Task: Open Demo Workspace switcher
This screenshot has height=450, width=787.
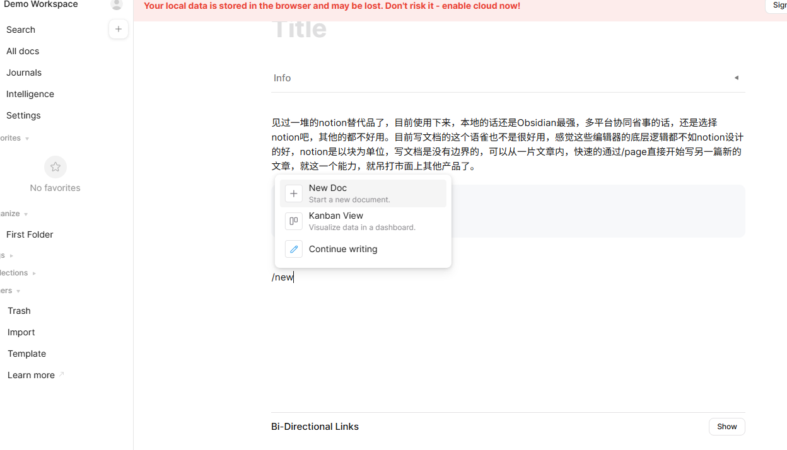Action: pyautogui.click(x=41, y=4)
